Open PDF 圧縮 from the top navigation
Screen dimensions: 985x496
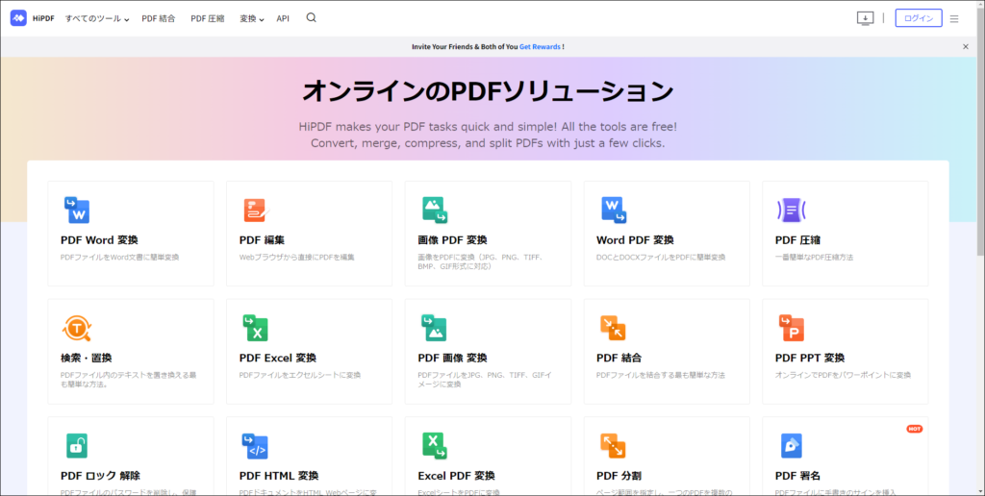coord(208,19)
